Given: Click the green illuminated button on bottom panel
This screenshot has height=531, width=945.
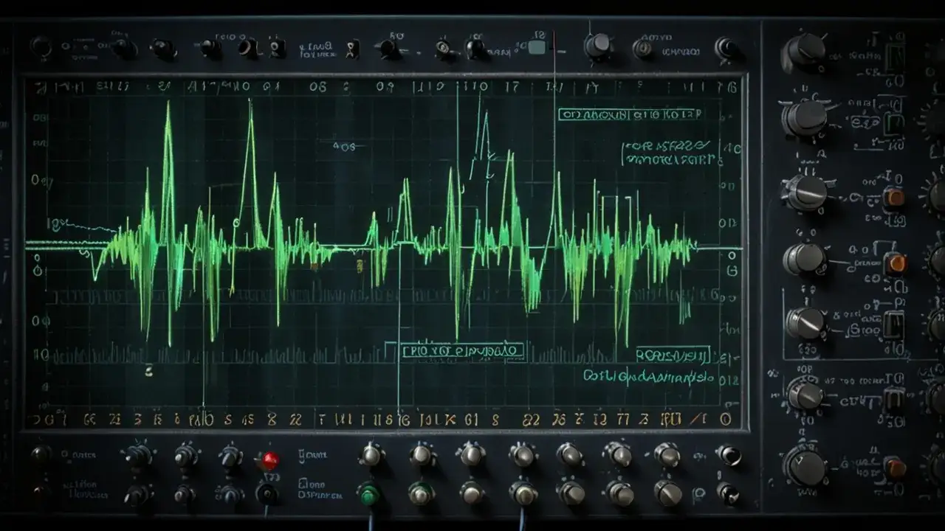Looking at the screenshot, I should coord(368,493).
